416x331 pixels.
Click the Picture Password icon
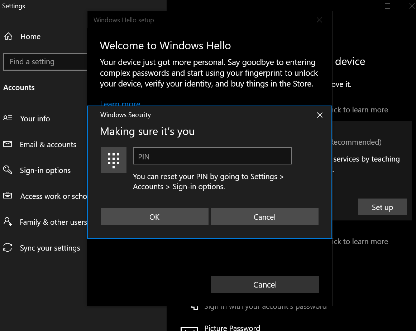[189, 328]
